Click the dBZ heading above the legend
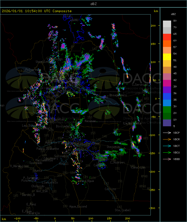Screen dimensions: 187x222 coord(173,14)
